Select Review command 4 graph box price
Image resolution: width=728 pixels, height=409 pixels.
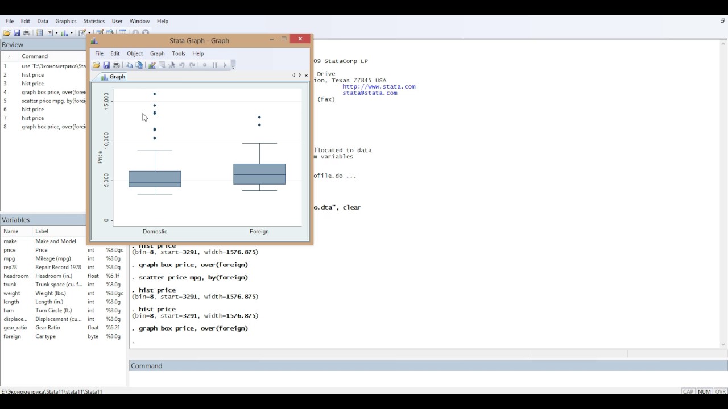point(43,92)
